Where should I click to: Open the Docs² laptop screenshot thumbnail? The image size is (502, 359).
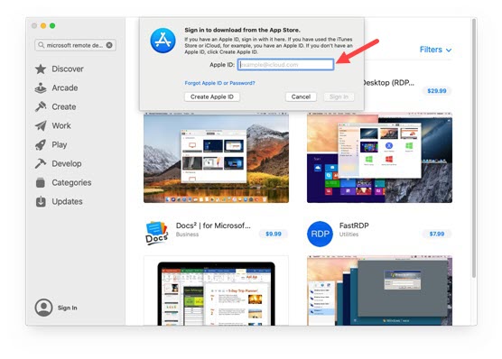tap(216, 290)
